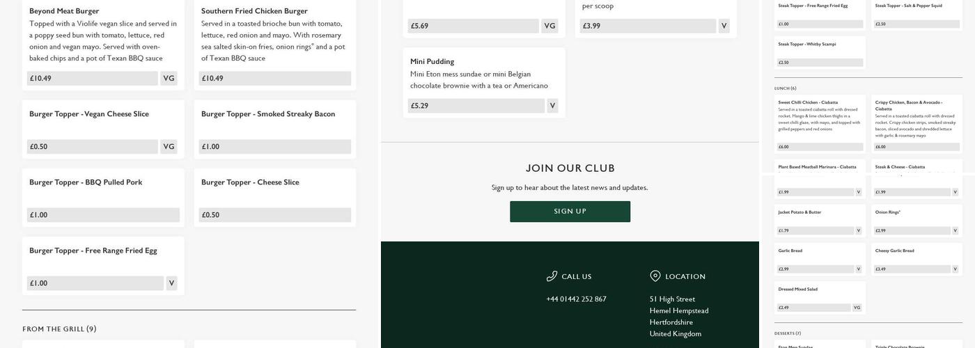975x348 pixels.
Task: Call the +44 01442 252 867 number
Action: (576, 299)
